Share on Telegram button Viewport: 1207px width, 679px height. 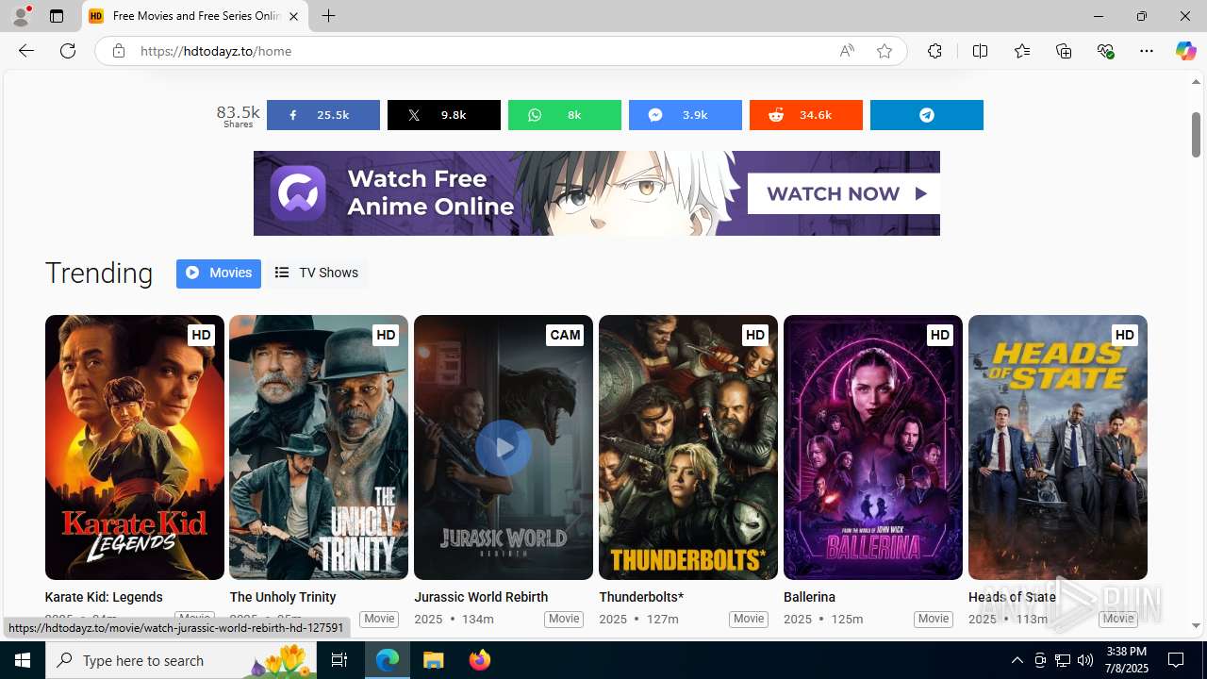[927, 115]
